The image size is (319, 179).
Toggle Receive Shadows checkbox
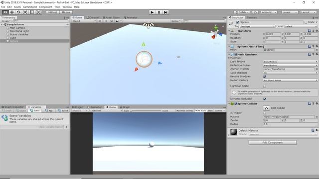point(265,77)
